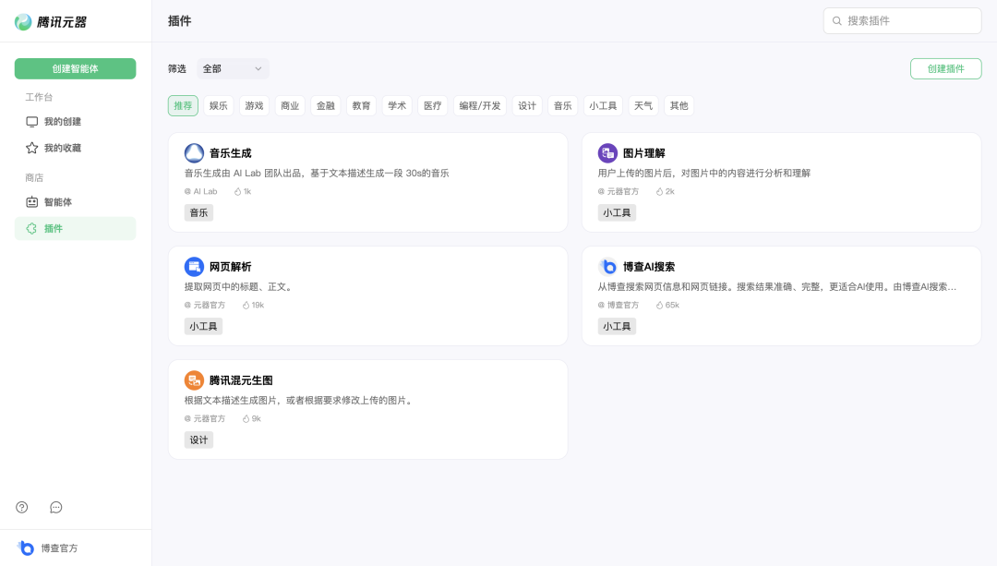Image resolution: width=997 pixels, height=566 pixels.
Task: Click the flame icon beside 65k
Action: tap(659, 306)
